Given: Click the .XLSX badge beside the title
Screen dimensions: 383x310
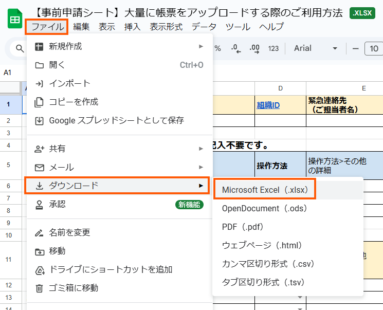Looking at the screenshot, I should 362,13.
